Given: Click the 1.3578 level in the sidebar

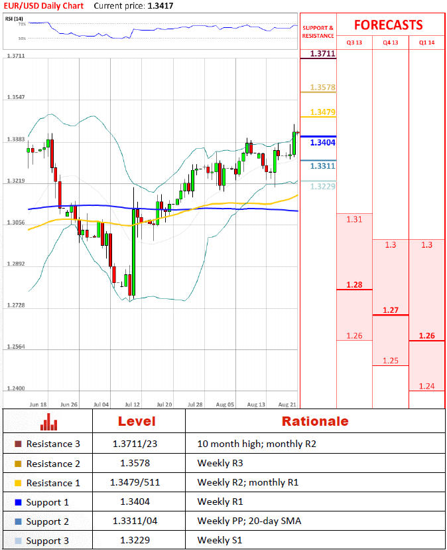Looking at the screenshot, I should (322, 87).
